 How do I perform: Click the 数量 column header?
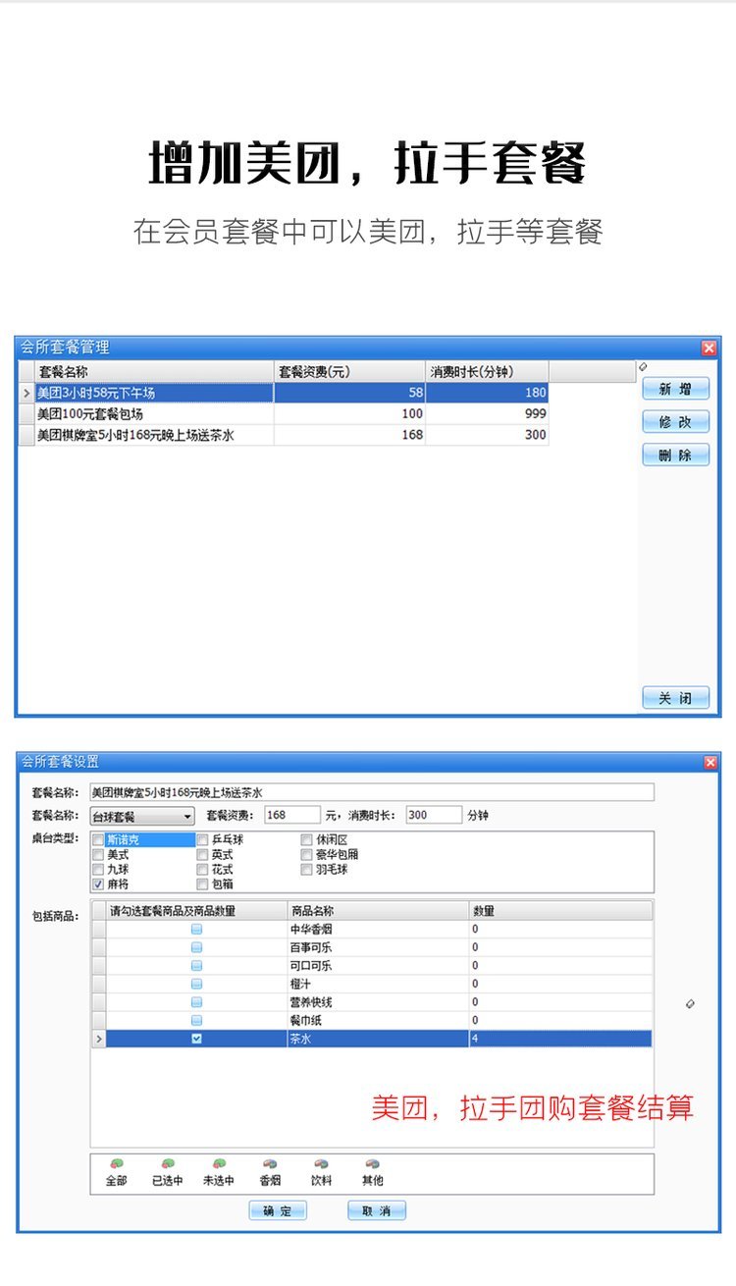[560, 911]
